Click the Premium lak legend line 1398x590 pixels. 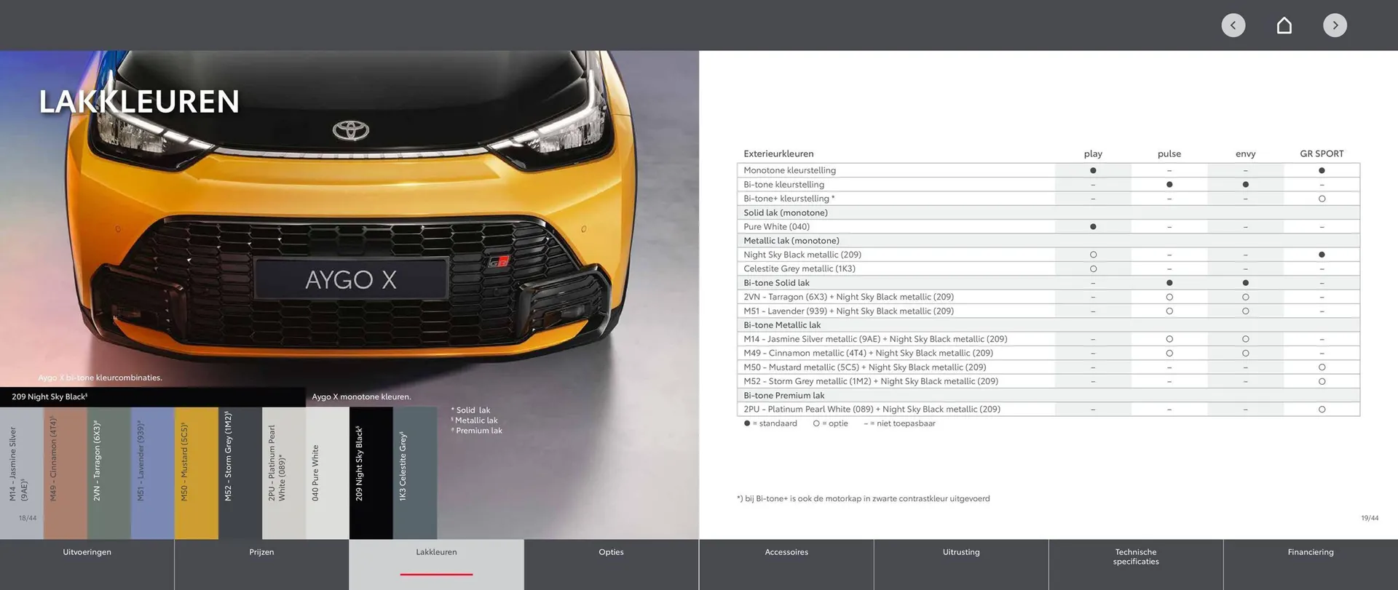pos(477,431)
